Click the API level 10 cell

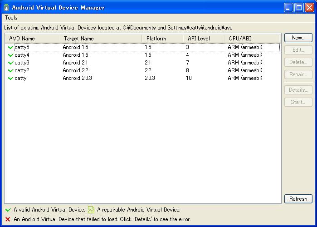(x=189, y=78)
